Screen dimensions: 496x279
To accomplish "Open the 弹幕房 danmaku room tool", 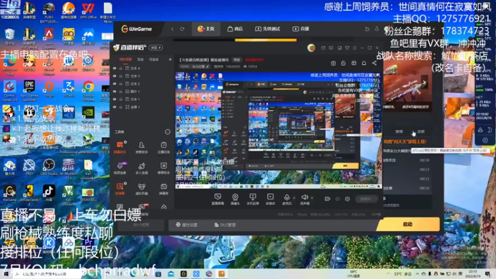I will pos(164,188).
